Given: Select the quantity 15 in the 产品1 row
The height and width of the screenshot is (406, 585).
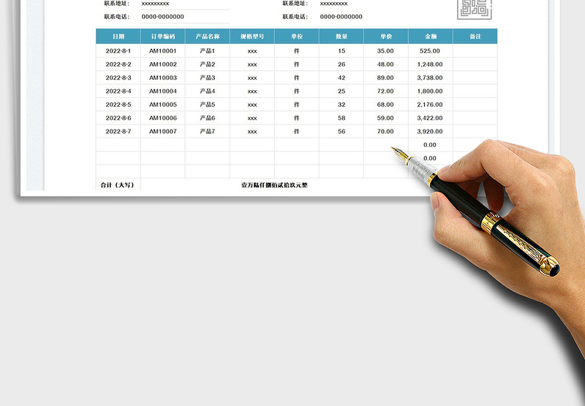Looking at the screenshot, I should pos(341,50).
